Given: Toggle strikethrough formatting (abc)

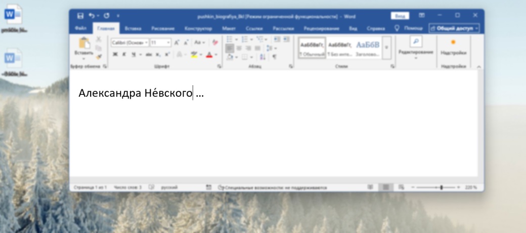Looking at the screenshot, I should 149,54.
